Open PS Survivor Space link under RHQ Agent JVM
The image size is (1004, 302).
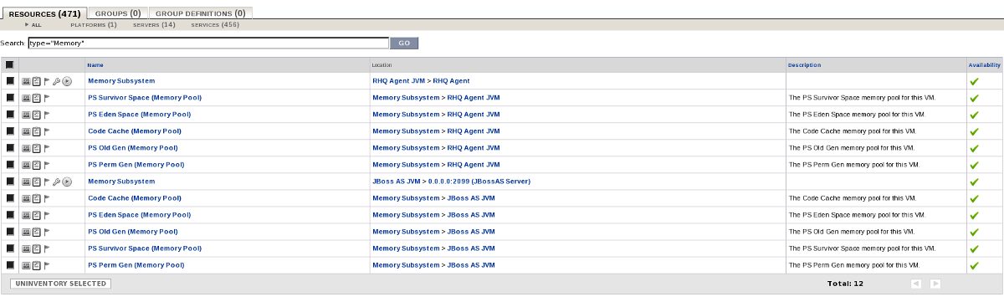(145, 98)
